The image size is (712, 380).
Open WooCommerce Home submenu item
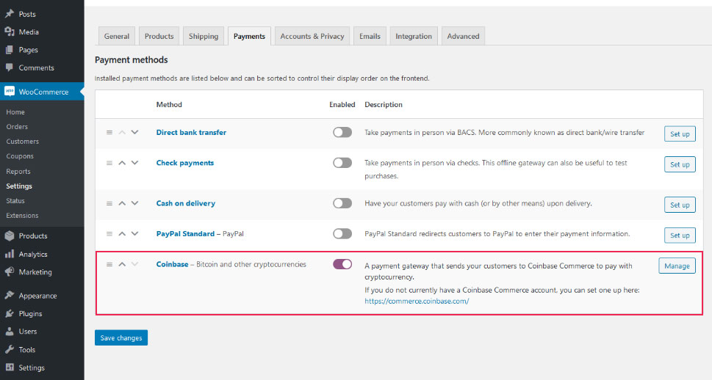click(x=15, y=112)
